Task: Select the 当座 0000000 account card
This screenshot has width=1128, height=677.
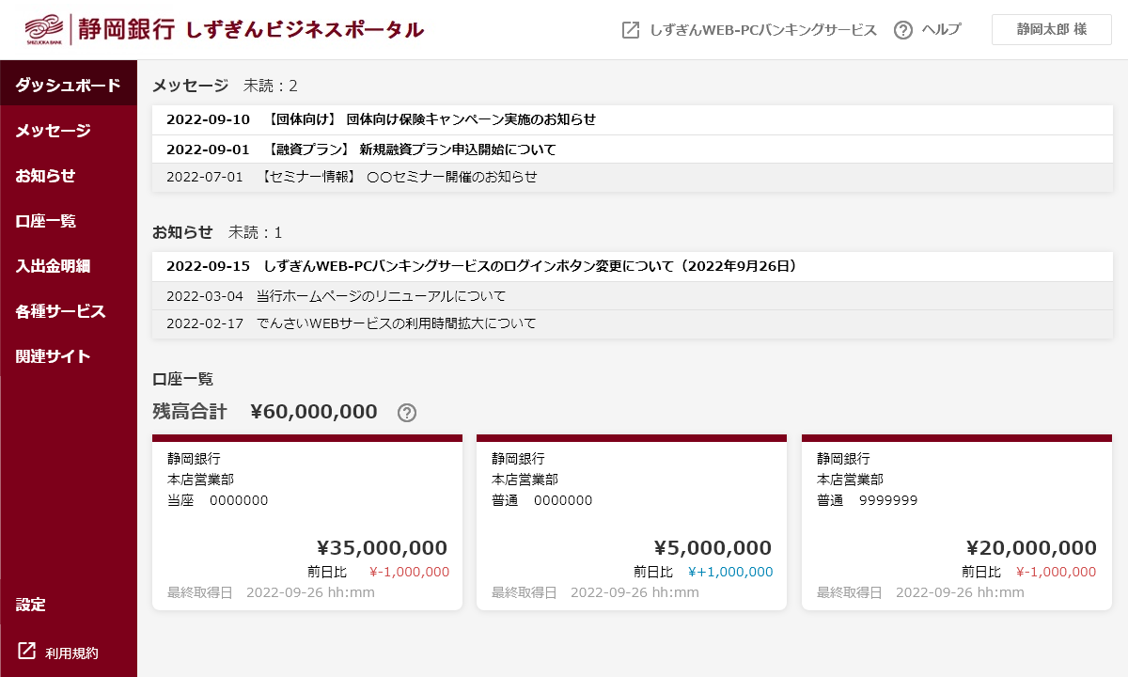Action: tap(307, 523)
